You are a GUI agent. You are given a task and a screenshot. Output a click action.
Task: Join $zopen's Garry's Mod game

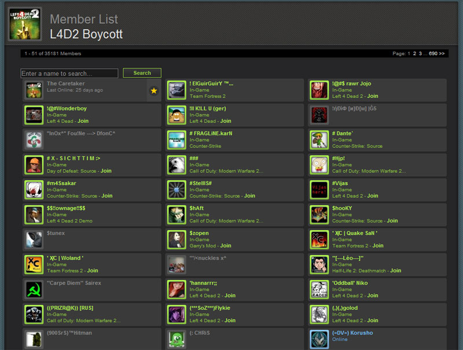click(x=226, y=246)
